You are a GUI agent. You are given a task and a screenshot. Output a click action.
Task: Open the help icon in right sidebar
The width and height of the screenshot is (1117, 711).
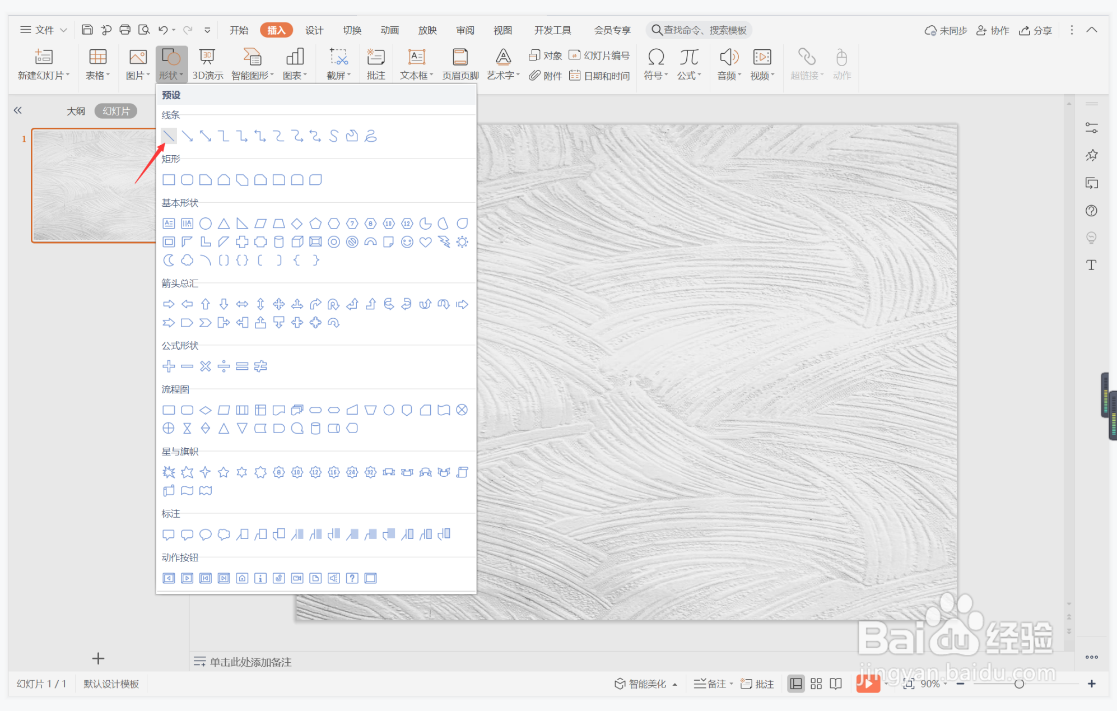coord(1091,211)
